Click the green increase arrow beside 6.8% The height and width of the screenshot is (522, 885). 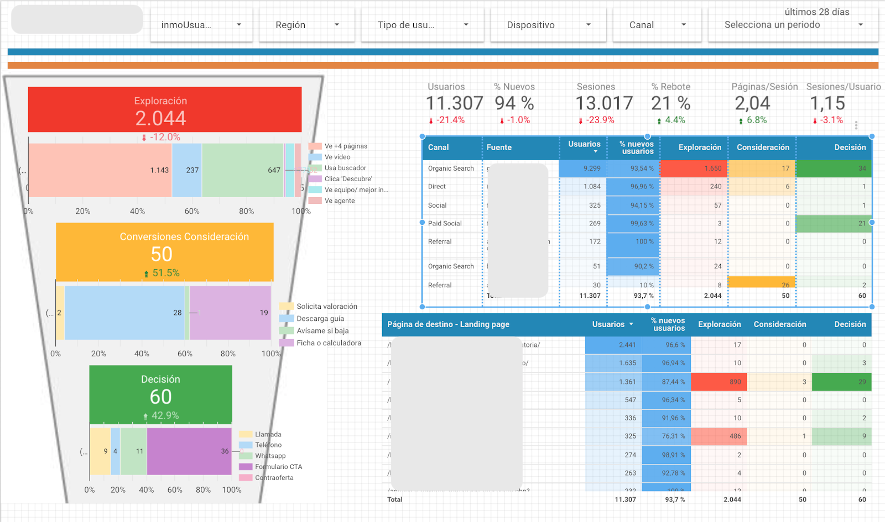(x=741, y=120)
